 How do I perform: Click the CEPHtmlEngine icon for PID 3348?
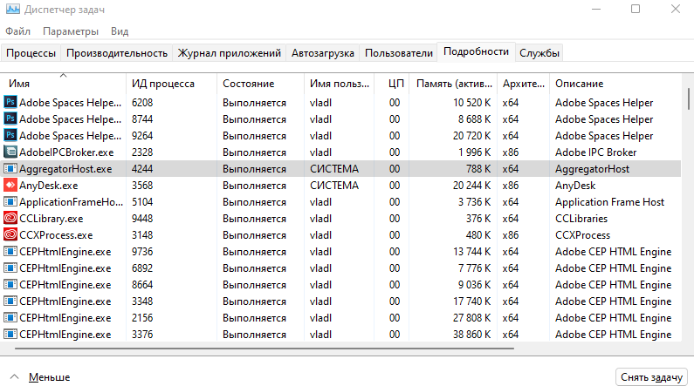coord(10,301)
